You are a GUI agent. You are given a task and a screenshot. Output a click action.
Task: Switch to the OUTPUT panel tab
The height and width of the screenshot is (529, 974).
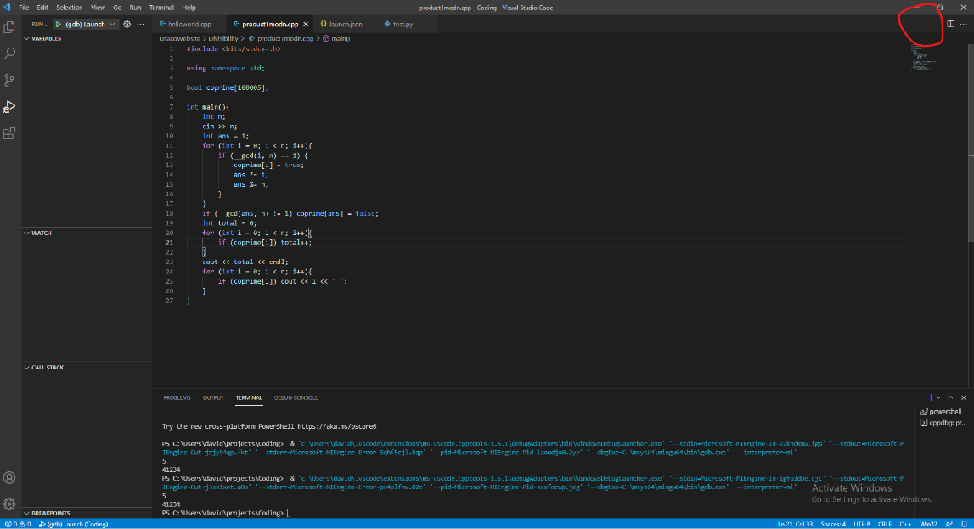click(213, 397)
